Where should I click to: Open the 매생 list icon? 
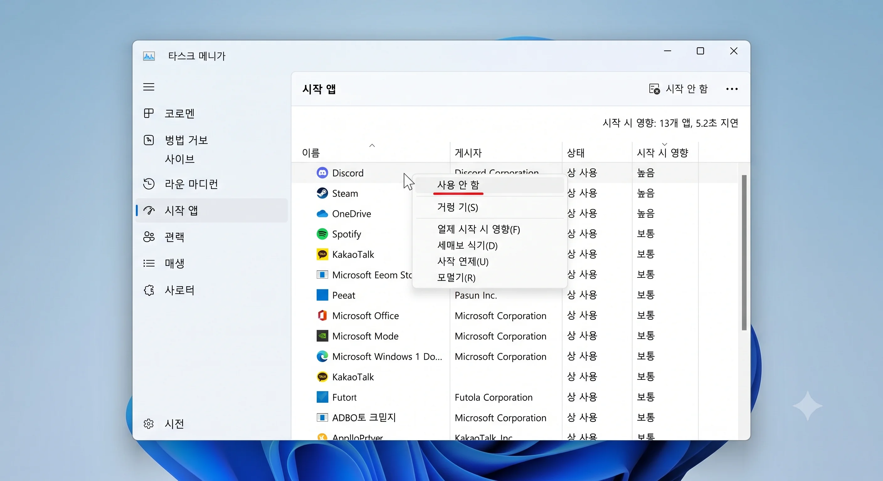click(148, 263)
